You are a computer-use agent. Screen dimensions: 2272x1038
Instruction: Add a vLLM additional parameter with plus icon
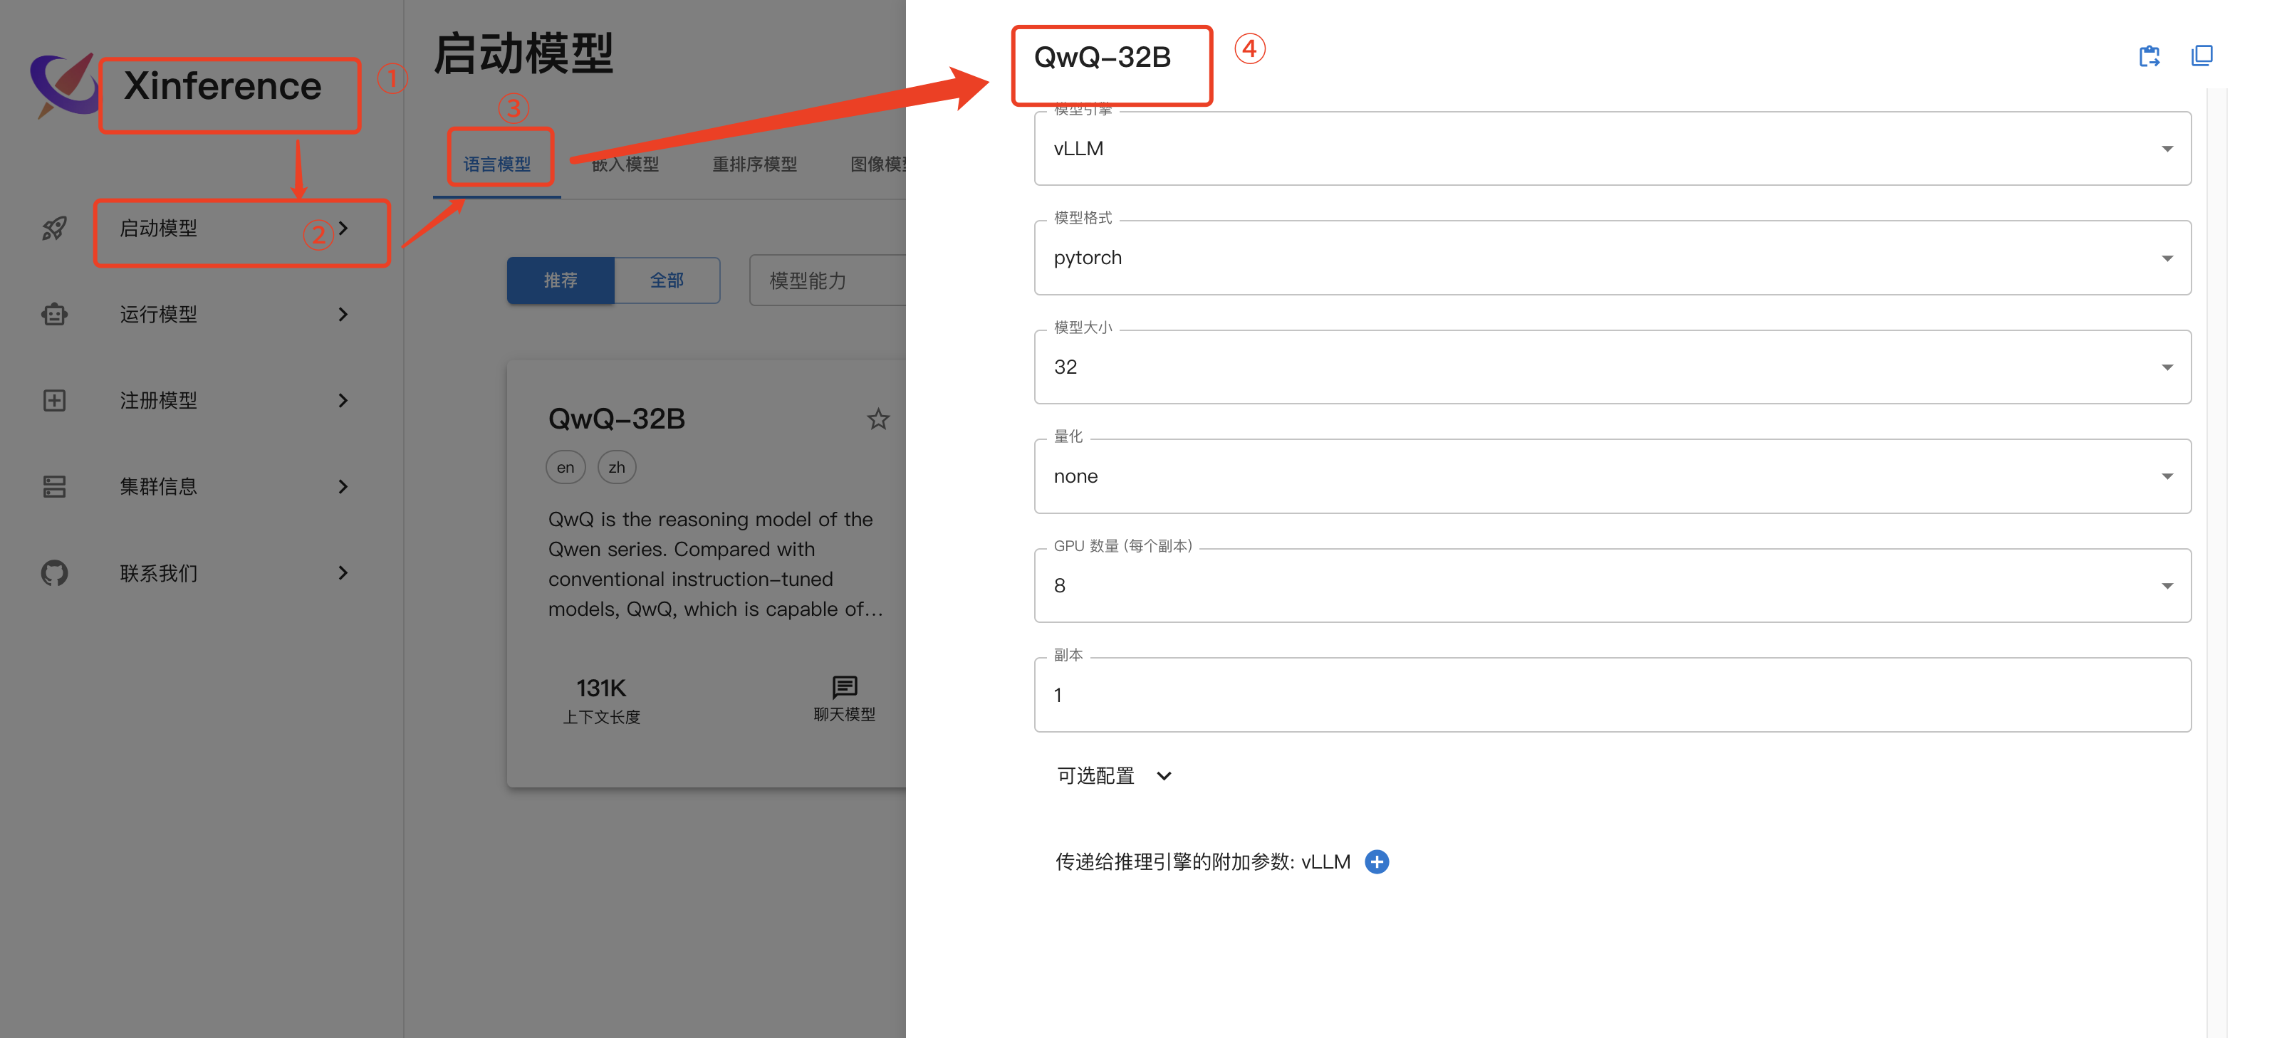[1377, 861]
